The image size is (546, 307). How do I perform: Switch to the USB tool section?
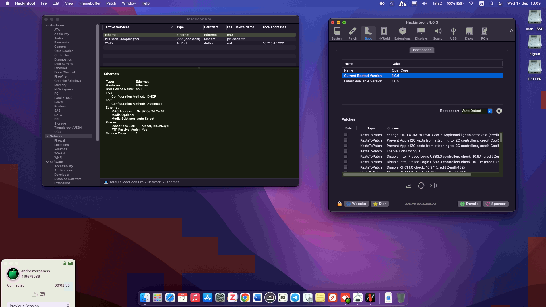pos(453,33)
